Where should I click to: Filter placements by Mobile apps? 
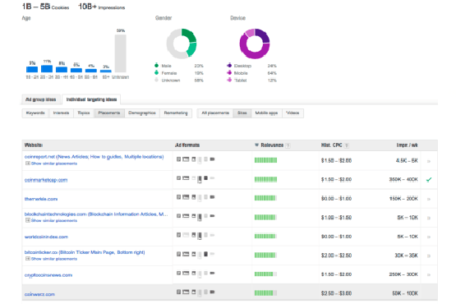pyautogui.click(x=266, y=113)
